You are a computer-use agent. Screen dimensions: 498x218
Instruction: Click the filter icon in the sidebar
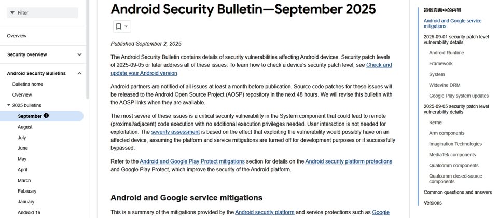11,12
